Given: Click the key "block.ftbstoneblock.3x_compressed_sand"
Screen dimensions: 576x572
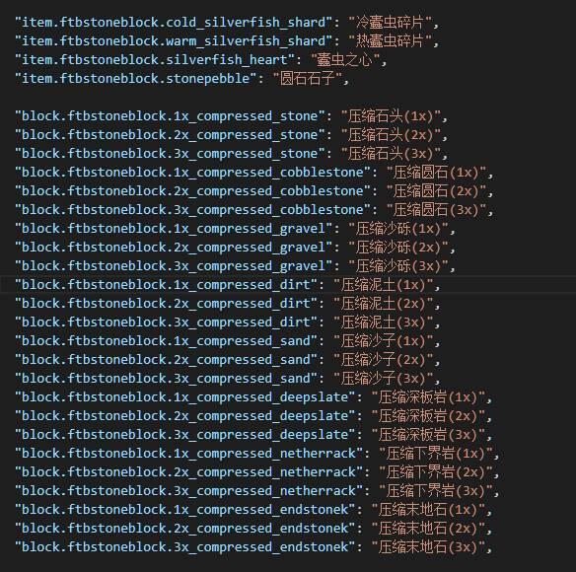Looking at the screenshot, I should tap(167, 379).
